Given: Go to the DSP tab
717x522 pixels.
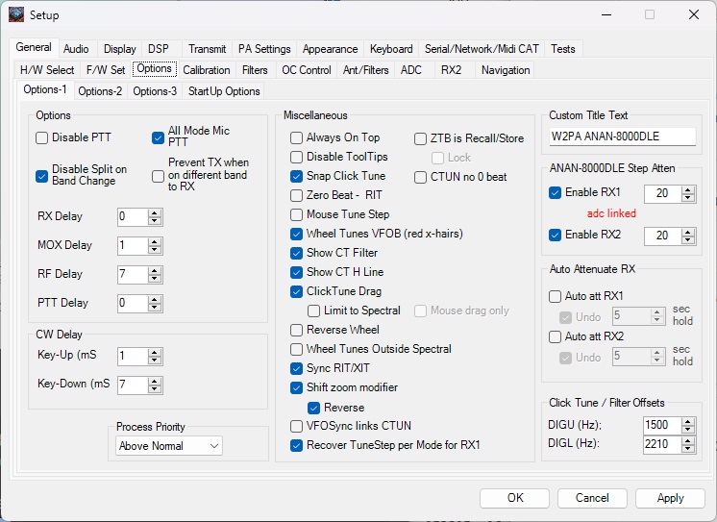Looking at the screenshot, I should [x=159, y=49].
